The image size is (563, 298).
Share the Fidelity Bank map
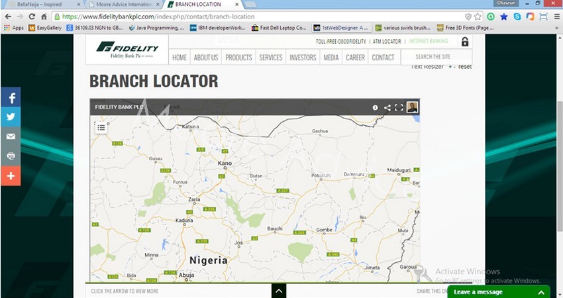387,107
